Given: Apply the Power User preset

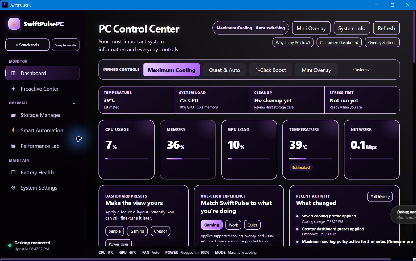Looking at the screenshot, I should [x=119, y=244].
